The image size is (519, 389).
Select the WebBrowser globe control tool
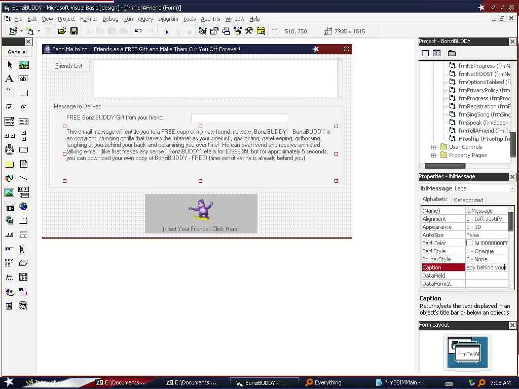(x=23, y=207)
